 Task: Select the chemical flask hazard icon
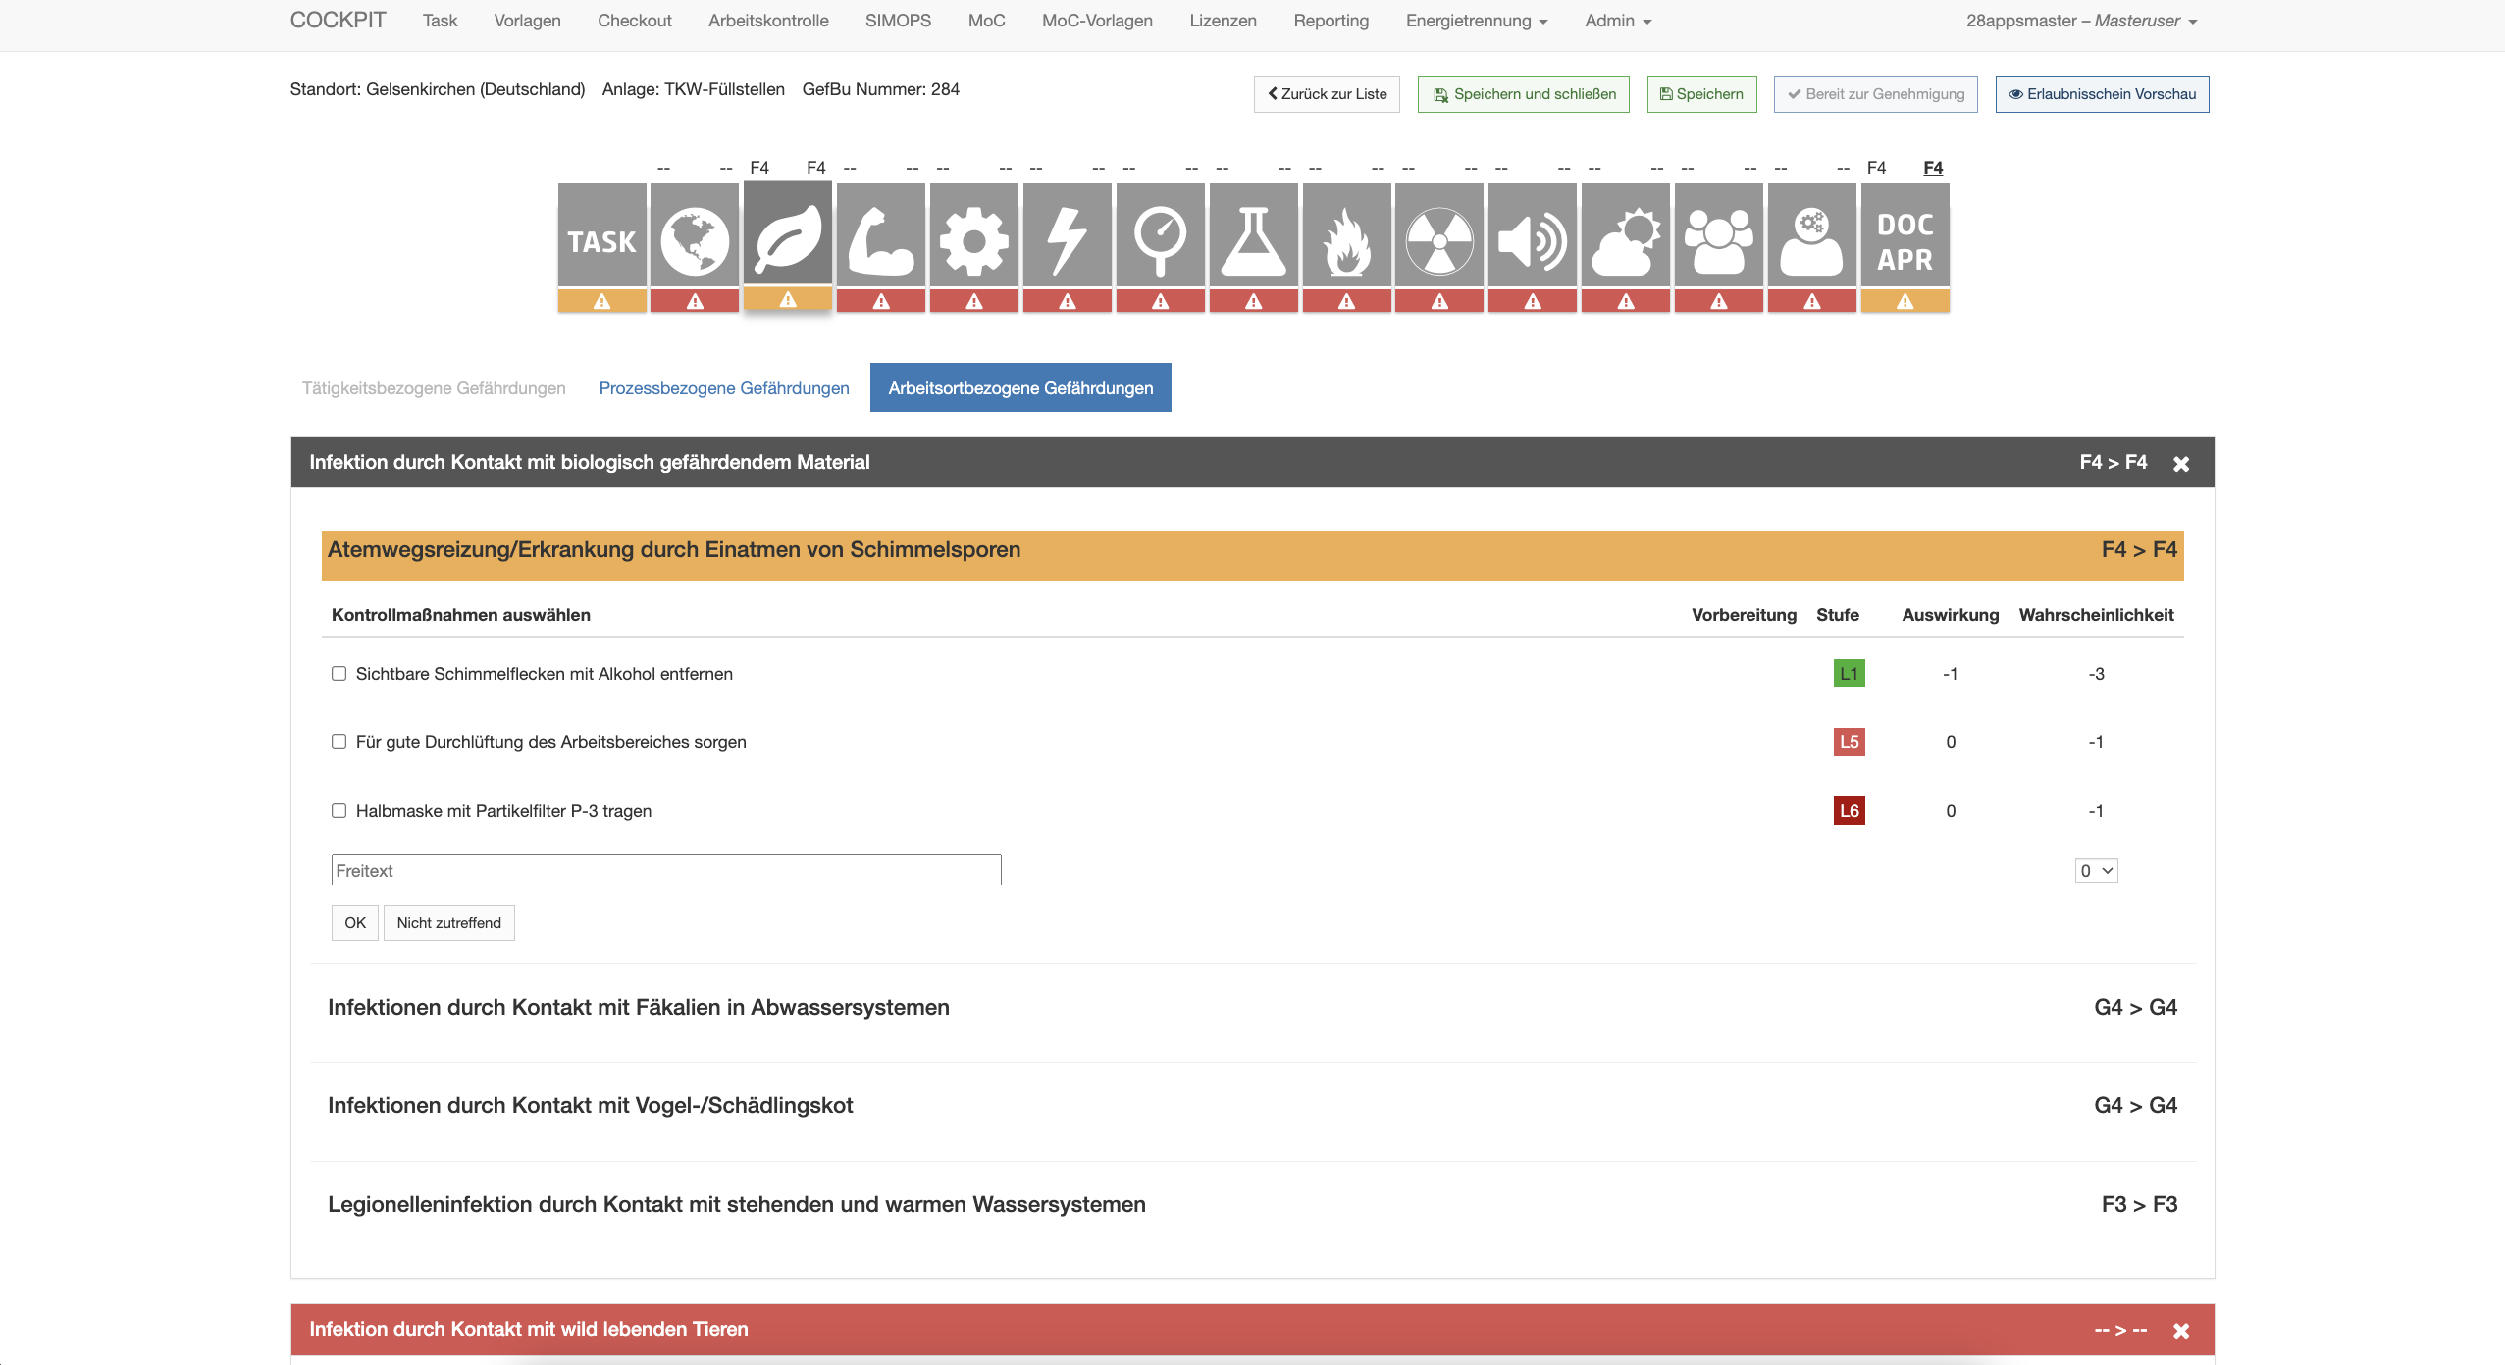click(1253, 240)
